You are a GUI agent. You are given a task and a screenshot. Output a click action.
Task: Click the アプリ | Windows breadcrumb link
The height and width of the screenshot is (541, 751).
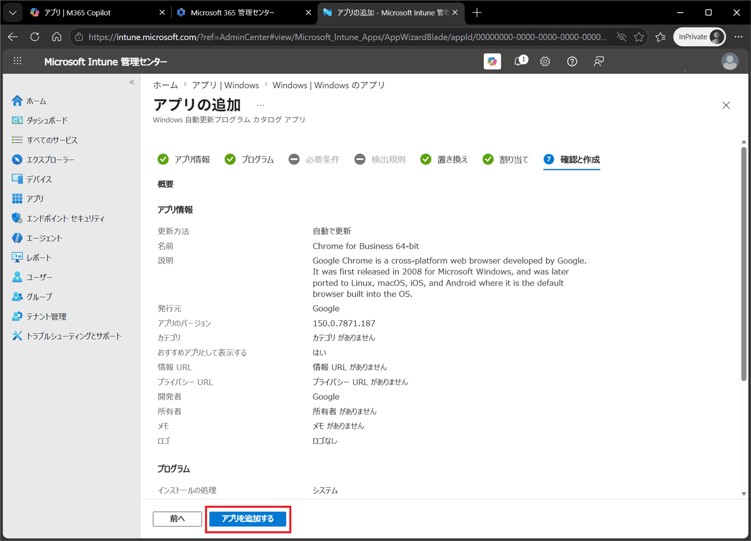click(x=225, y=85)
